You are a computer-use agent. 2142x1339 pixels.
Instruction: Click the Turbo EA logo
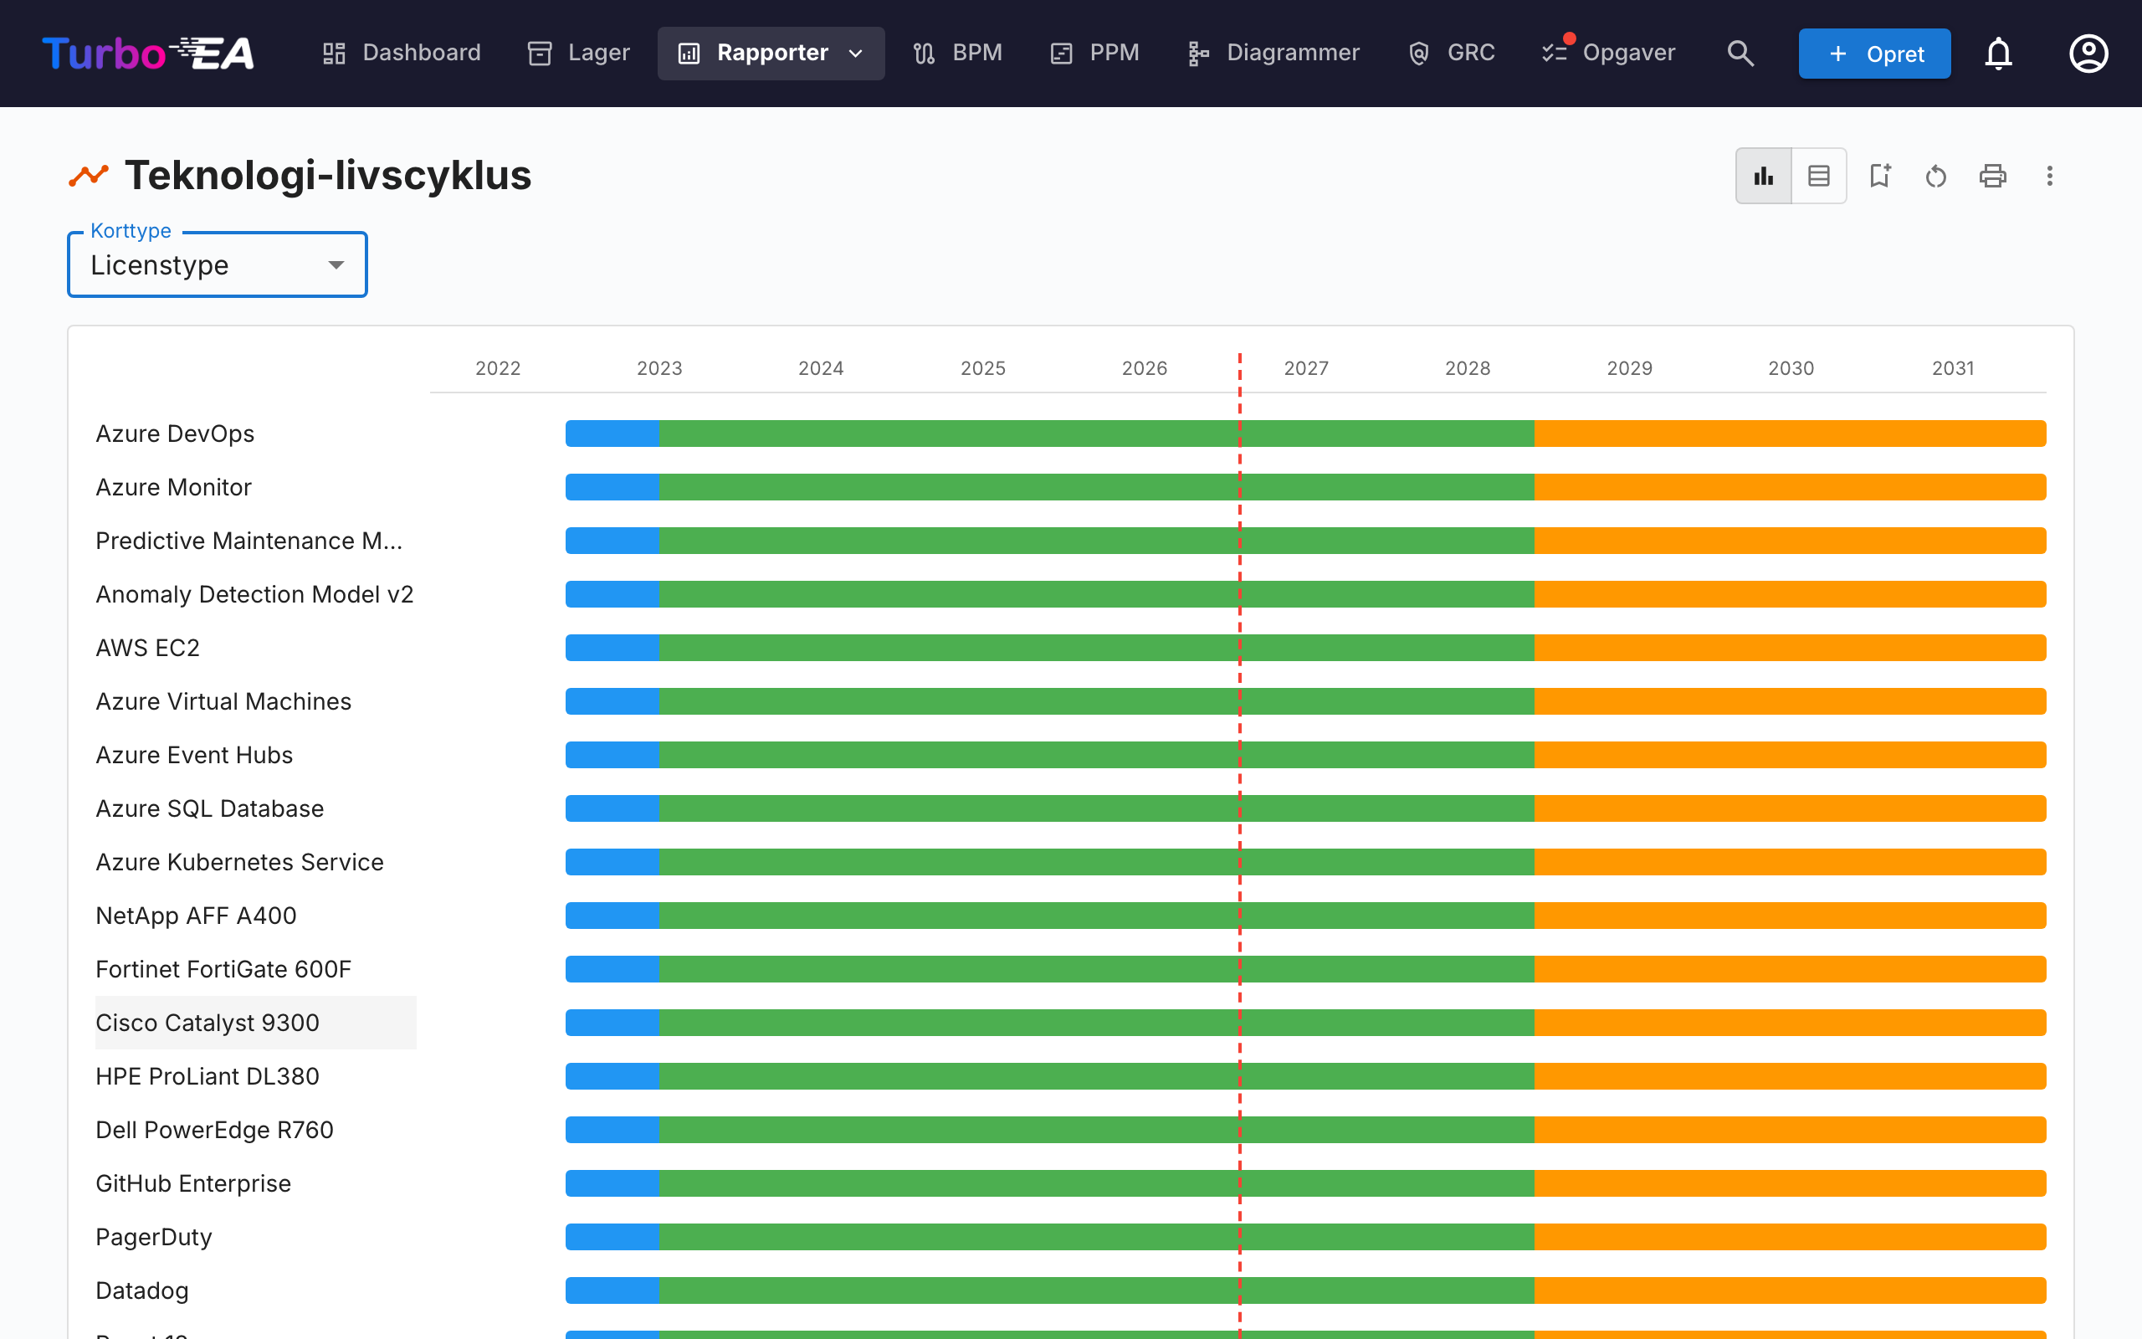click(149, 53)
